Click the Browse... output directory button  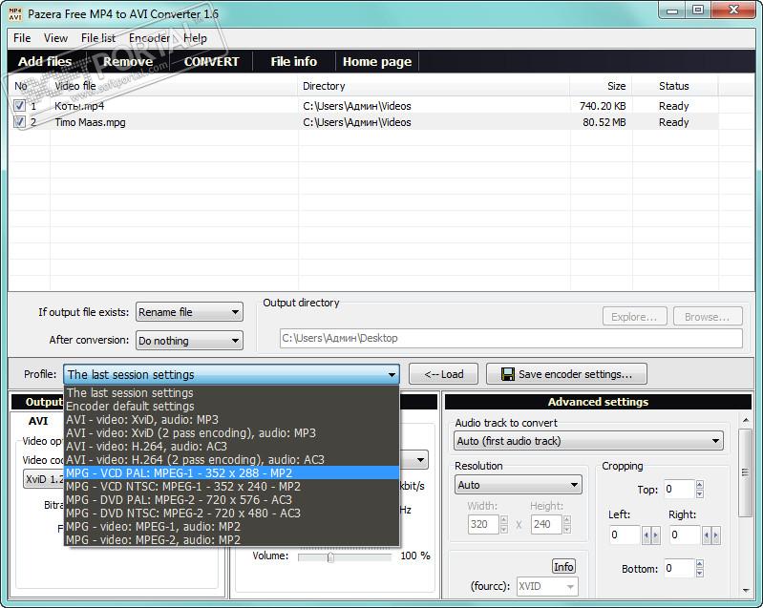707,317
